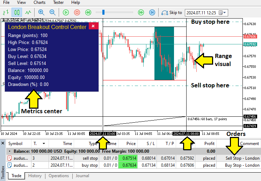Sort orders by the T / P column header

(x=166, y=144)
